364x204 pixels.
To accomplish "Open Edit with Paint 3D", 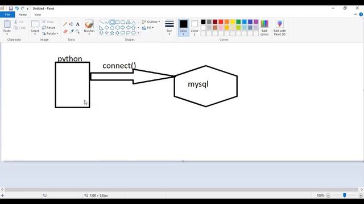I will [280, 28].
